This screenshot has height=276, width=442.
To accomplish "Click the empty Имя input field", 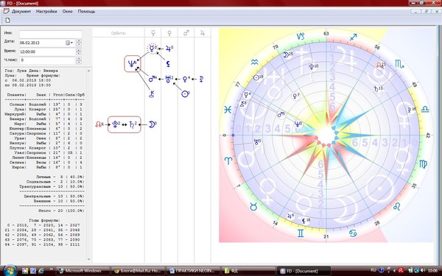I will 50,34.
